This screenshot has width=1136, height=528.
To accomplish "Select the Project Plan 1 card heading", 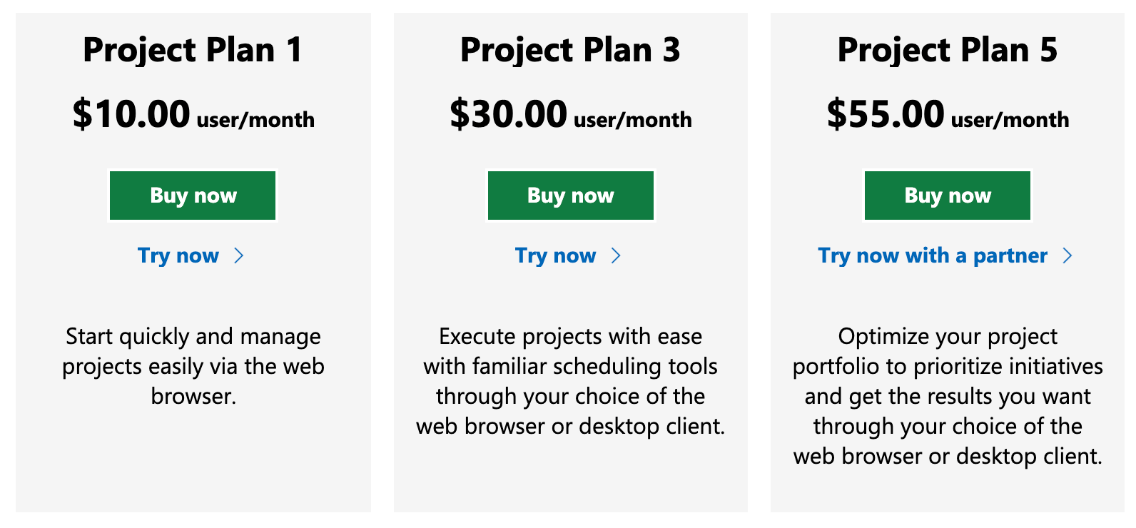I will pos(192,50).
